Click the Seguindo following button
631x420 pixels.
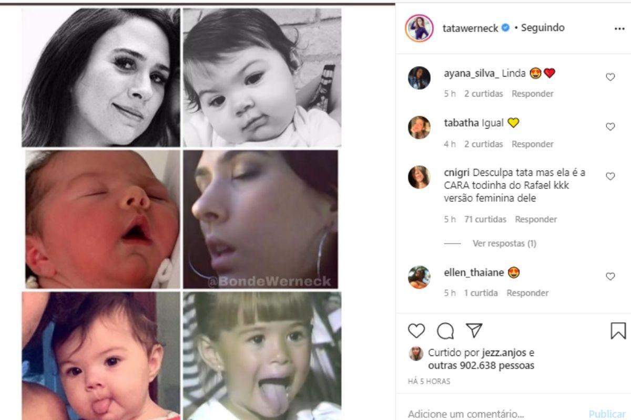click(543, 28)
